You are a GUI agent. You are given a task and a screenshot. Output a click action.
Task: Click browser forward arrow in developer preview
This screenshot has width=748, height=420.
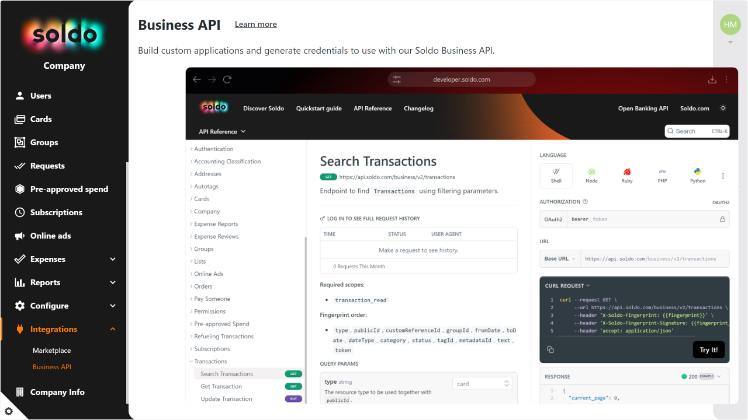(212, 79)
